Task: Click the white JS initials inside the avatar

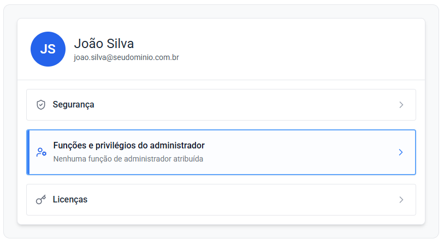Action: (48, 49)
